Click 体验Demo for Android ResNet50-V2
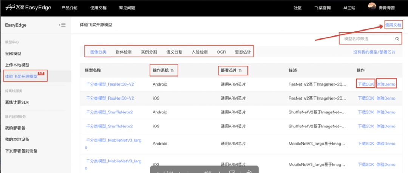Image resolution: width=408 pixels, height=173 pixels. pos(386,84)
